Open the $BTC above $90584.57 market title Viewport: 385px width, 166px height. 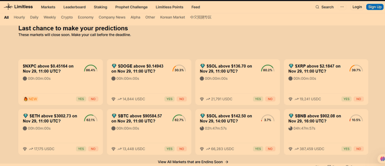click(137, 119)
